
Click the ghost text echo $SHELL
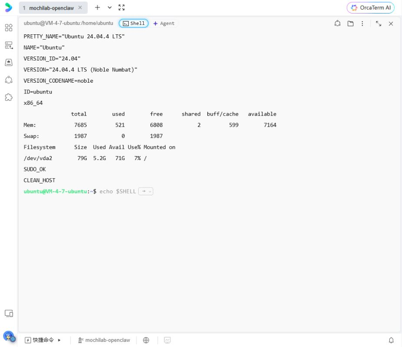tap(118, 191)
